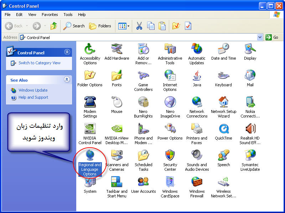Collapse the See Also section

tap(67, 79)
